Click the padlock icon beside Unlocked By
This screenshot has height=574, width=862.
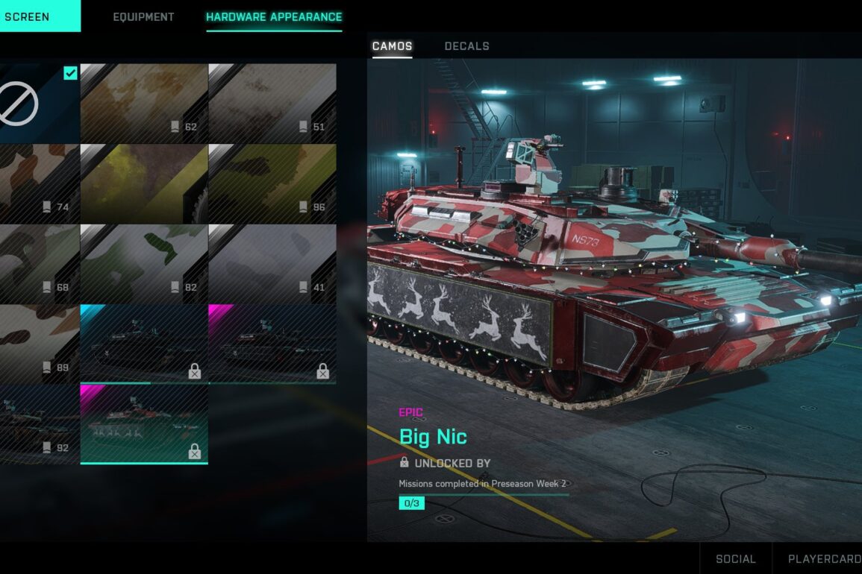[404, 462]
